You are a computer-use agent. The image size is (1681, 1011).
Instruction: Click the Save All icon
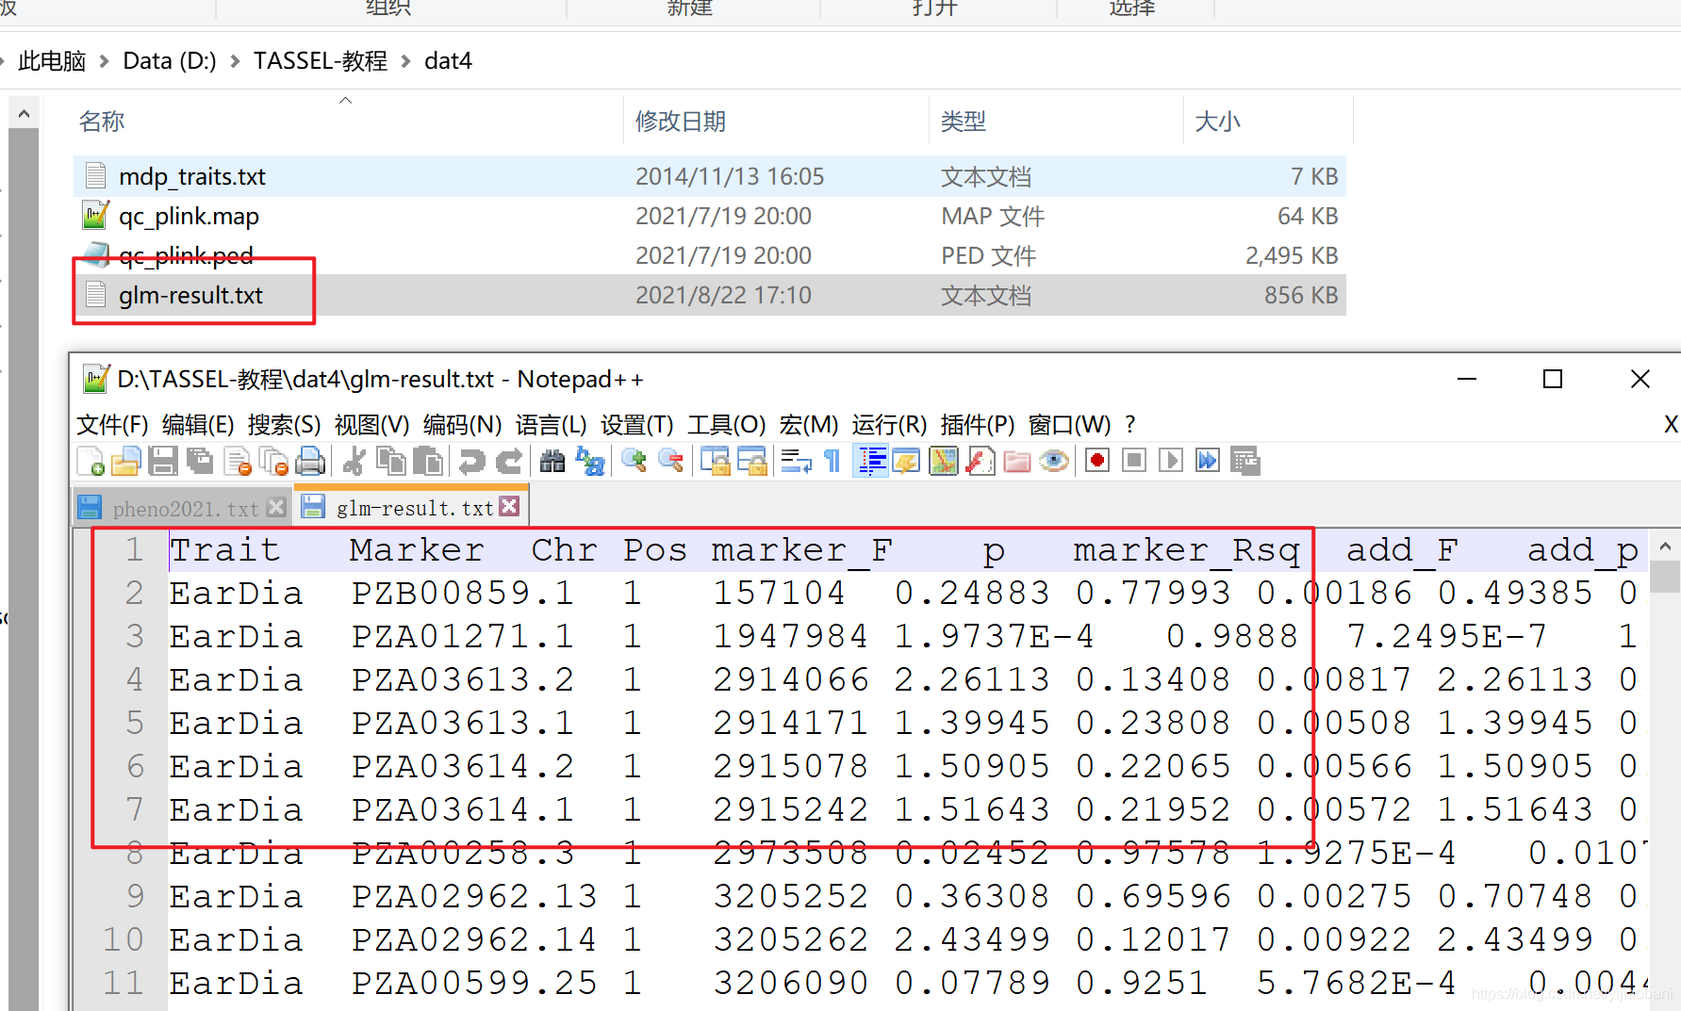[x=200, y=461]
